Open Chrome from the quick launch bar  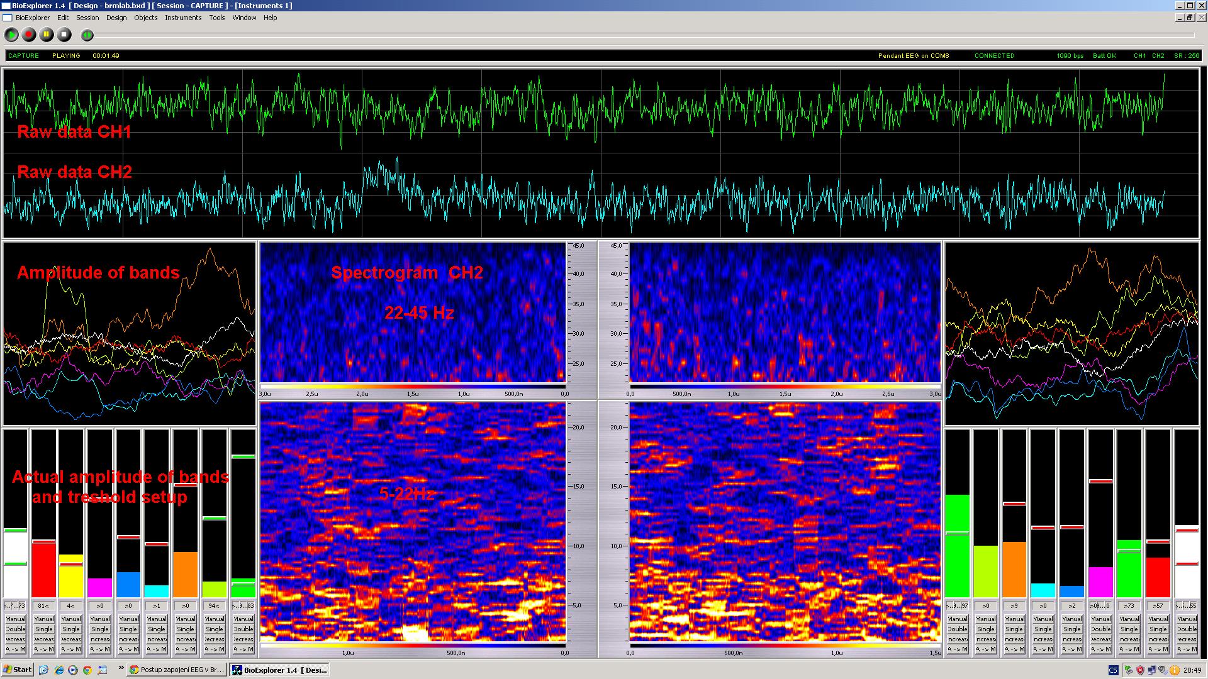pyautogui.click(x=87, y=670)
